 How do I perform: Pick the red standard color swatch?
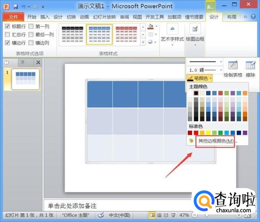[196, 133]
